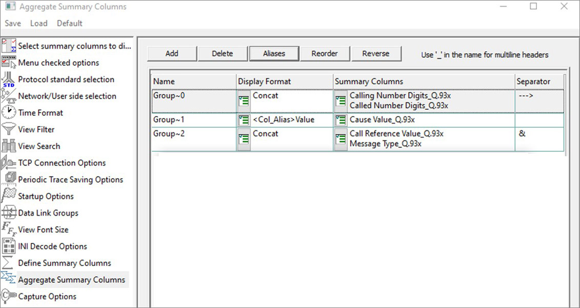Click the Data Link Groups icon
The width and height of the screenshot is (580, 308).
[x=9, y=213]
